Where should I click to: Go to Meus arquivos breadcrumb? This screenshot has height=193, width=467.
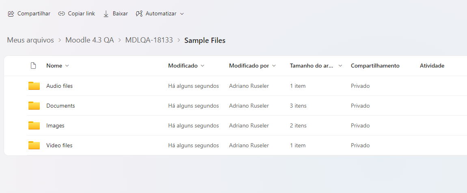[30, 40]
